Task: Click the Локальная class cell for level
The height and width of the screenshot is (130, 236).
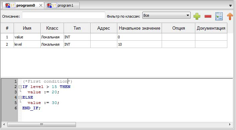Action: pos(52,44)
